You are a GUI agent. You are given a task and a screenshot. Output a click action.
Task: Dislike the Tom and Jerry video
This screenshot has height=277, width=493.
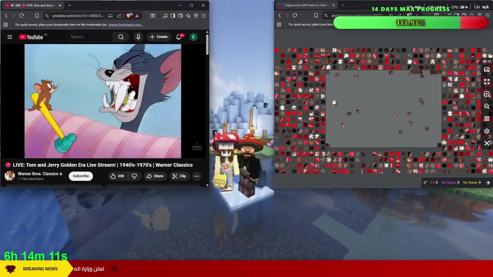point(134,176)
